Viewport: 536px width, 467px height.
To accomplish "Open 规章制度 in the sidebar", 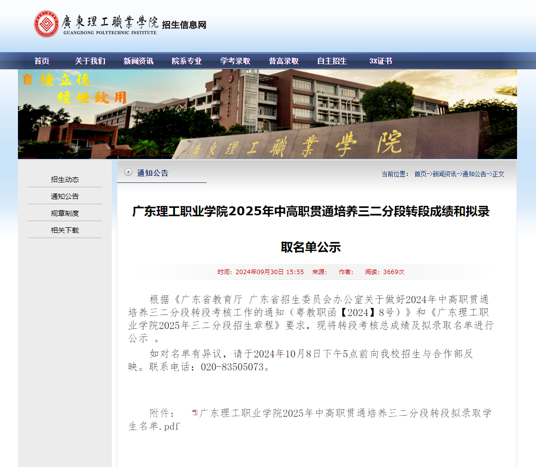I will 64,213.
